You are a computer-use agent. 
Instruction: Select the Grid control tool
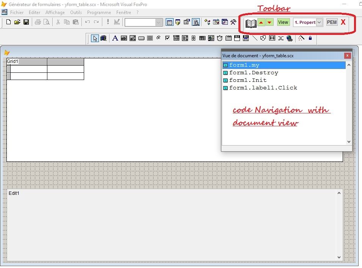pyautogui.click(x=202, y=38)
